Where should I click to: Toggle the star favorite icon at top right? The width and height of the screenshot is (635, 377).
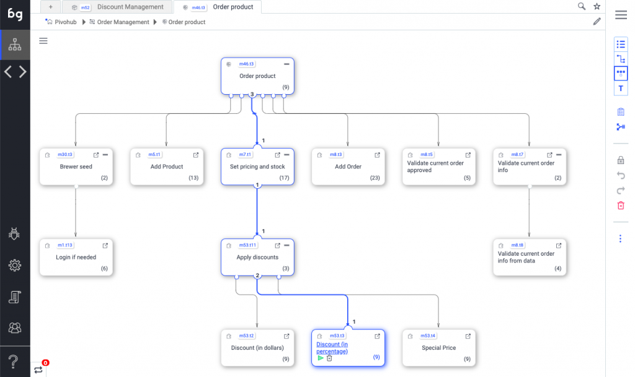597,6
